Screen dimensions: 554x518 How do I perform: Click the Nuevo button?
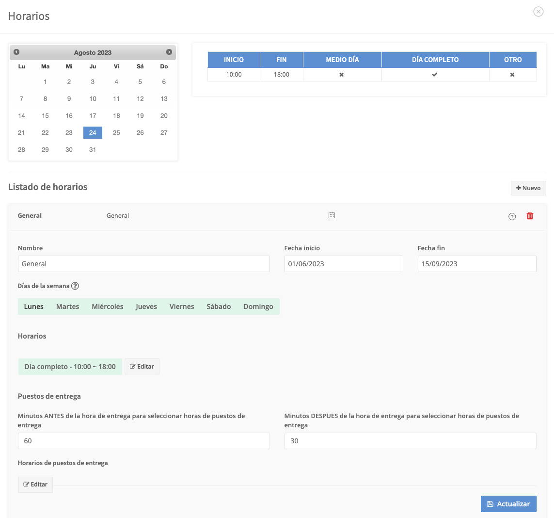click(x=528, y=188)
